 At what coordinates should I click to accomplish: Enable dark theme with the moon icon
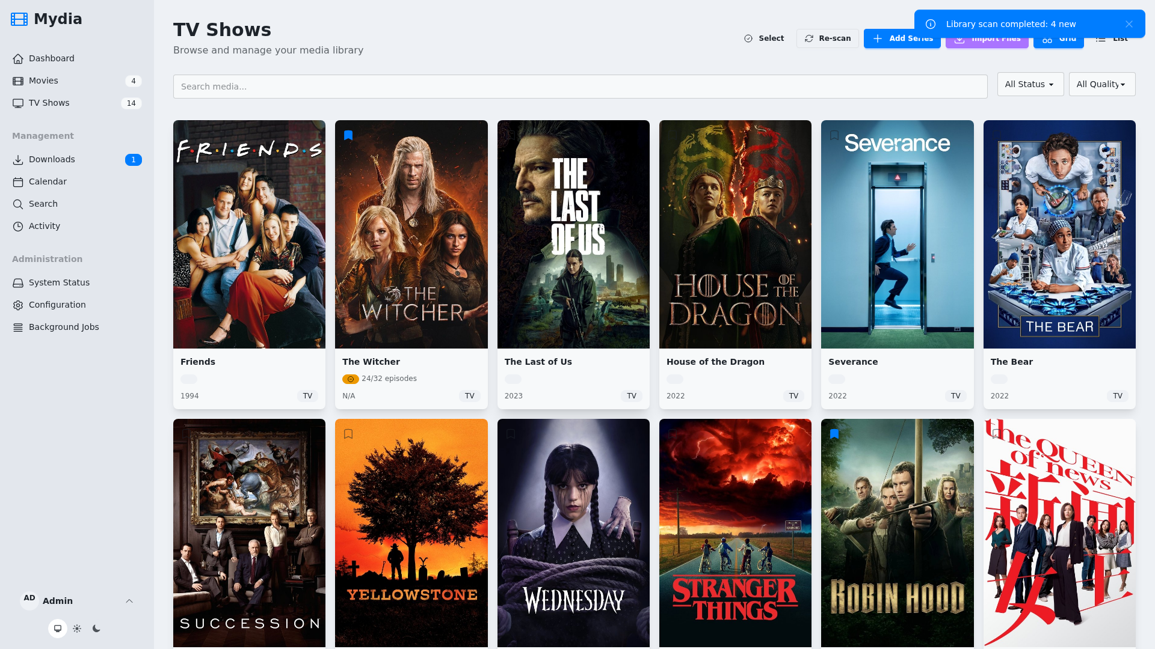point(96,628)
